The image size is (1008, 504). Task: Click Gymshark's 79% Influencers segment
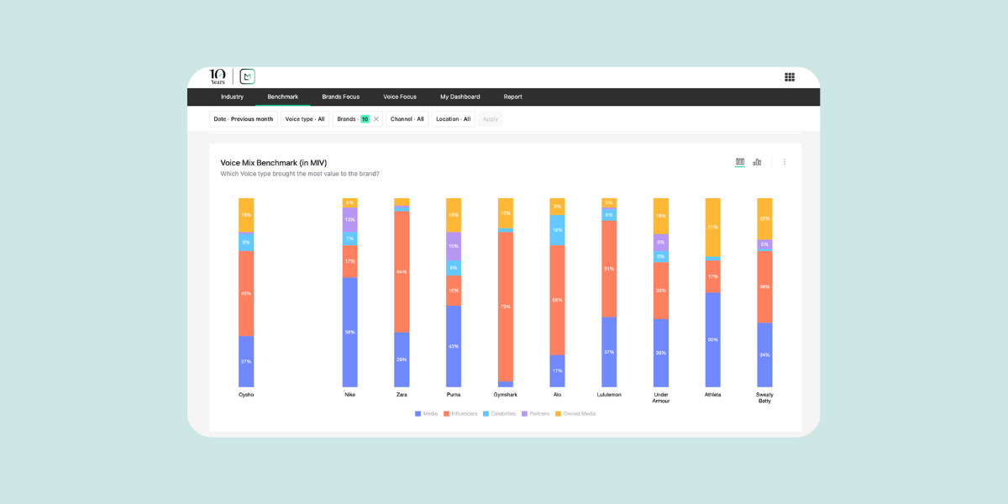click(x=506, y=307)
